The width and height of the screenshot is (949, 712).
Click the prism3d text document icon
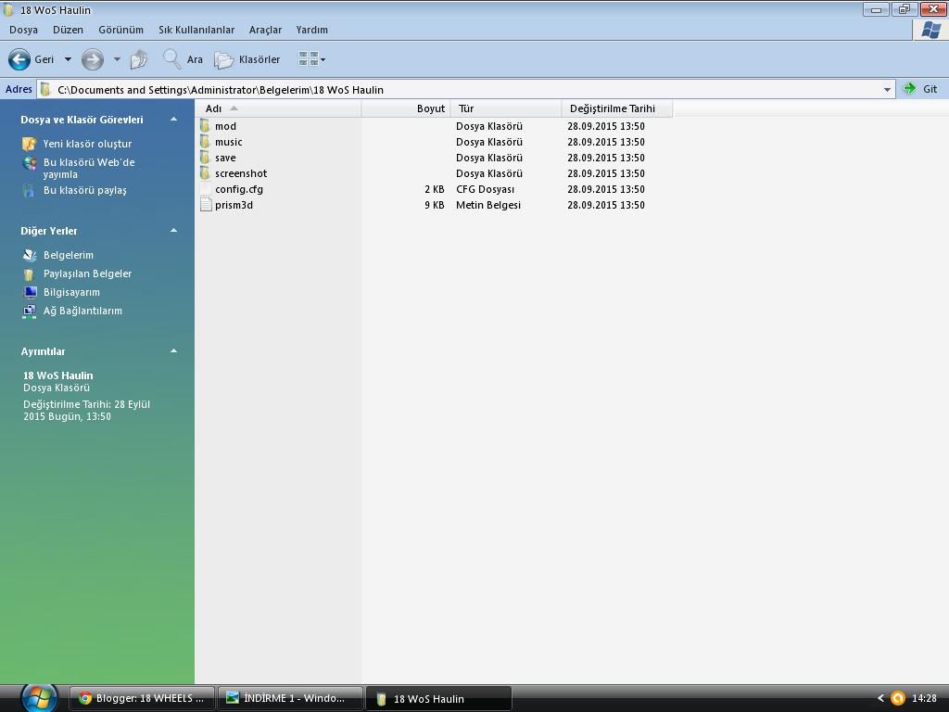(x=205, y=205)
